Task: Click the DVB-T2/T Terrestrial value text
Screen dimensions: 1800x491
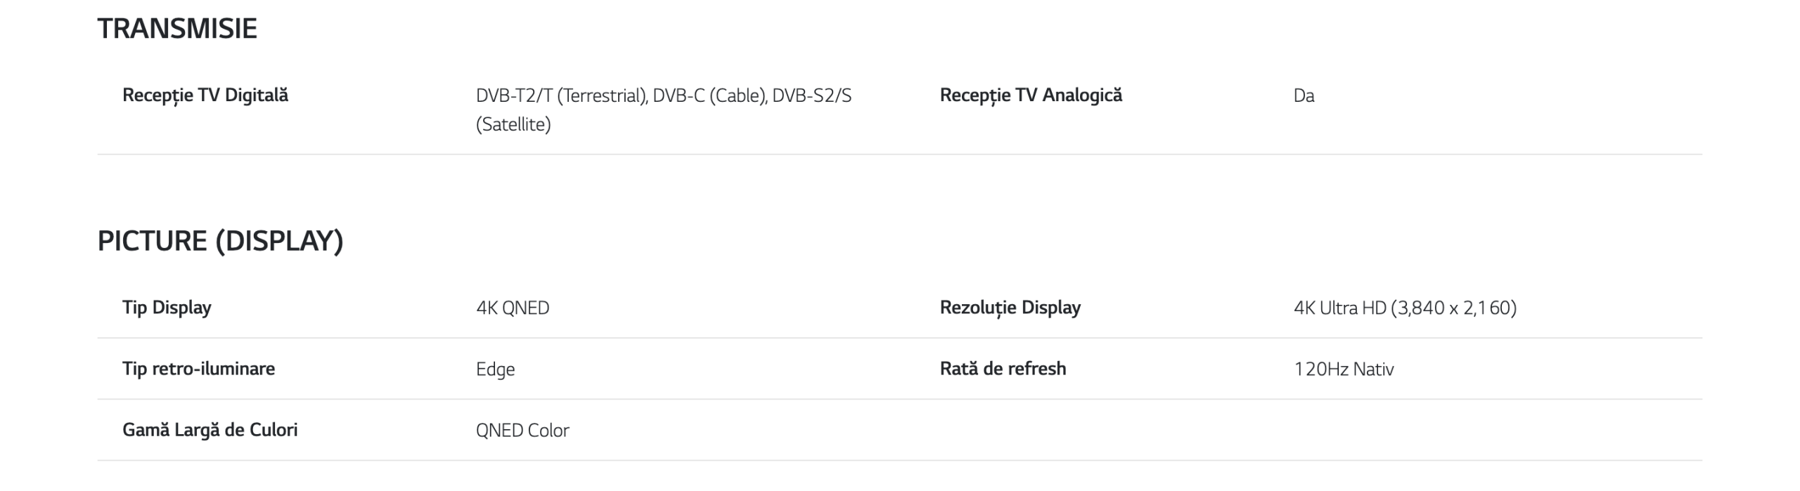Action: point(561,96)
